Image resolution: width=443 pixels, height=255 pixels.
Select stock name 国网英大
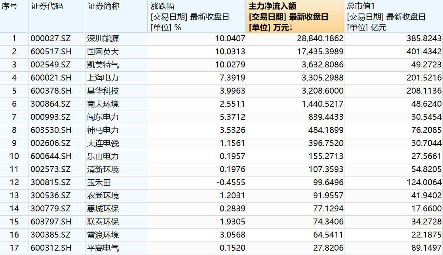[103, 52]
